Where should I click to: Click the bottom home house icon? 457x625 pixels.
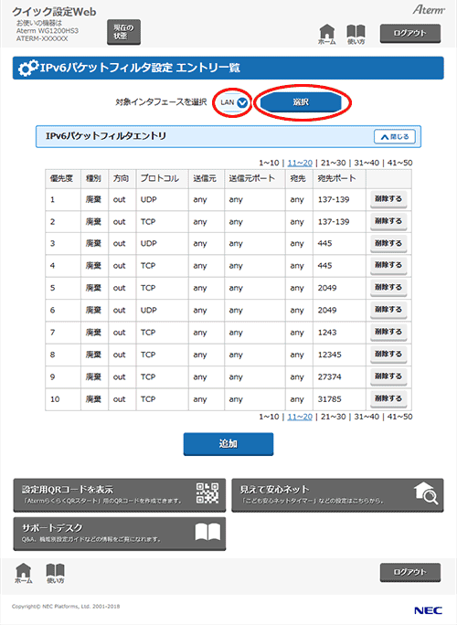pyautogui.click(x=24, y=573)
